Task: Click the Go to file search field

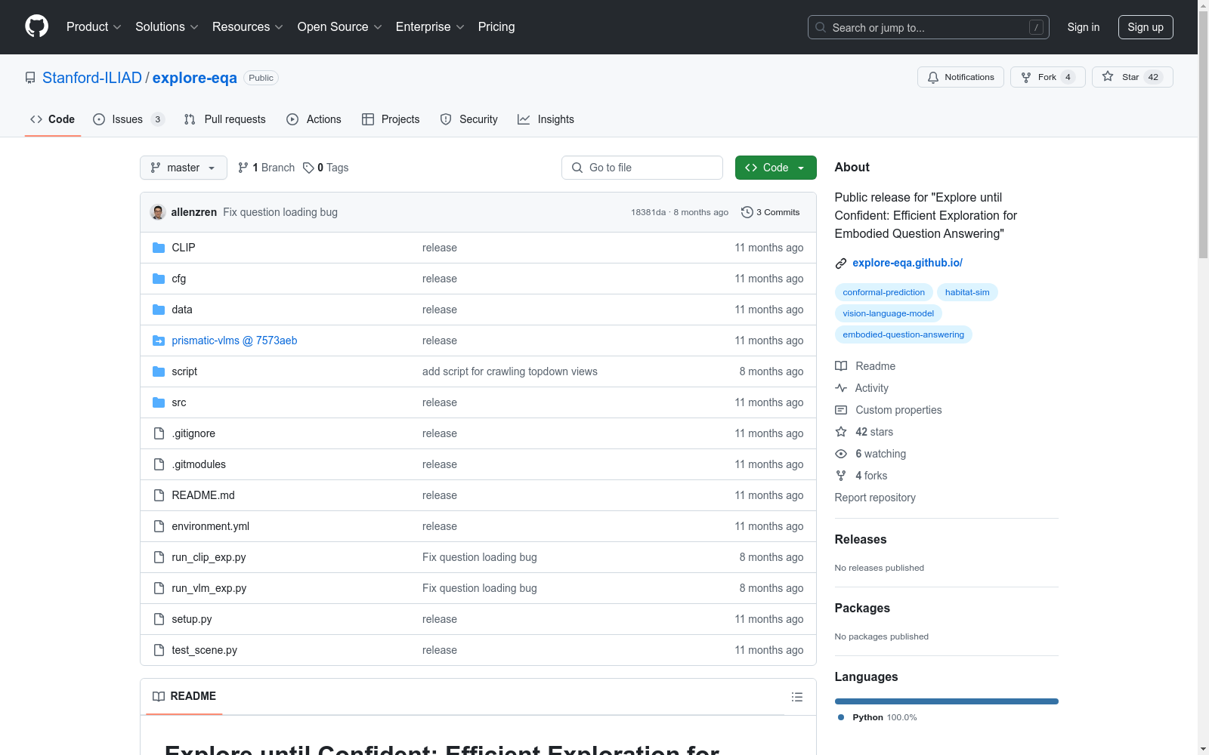Action: pyautogui.click(x=642, y=168)
